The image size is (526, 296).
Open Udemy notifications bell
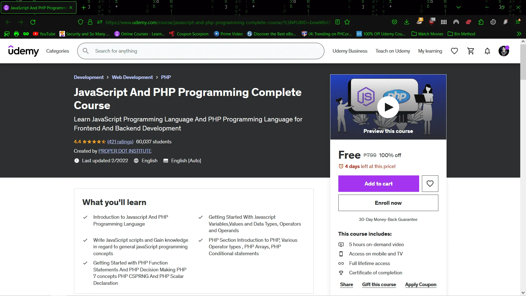(x=487, y=51)
